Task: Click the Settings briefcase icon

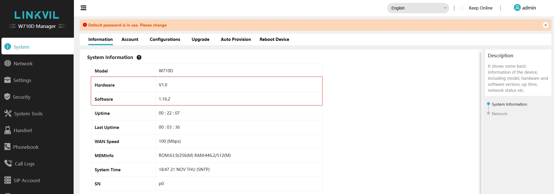Action: click(8, 80)
